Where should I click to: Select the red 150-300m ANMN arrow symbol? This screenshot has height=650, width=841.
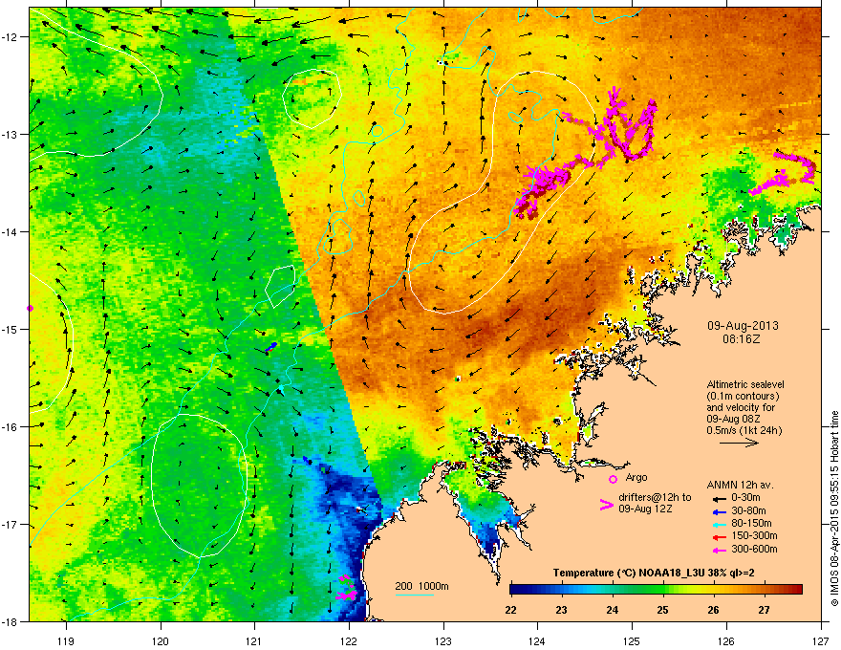coord(719,537)
